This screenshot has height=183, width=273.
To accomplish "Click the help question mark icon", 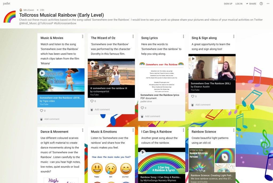I will 261,4.
